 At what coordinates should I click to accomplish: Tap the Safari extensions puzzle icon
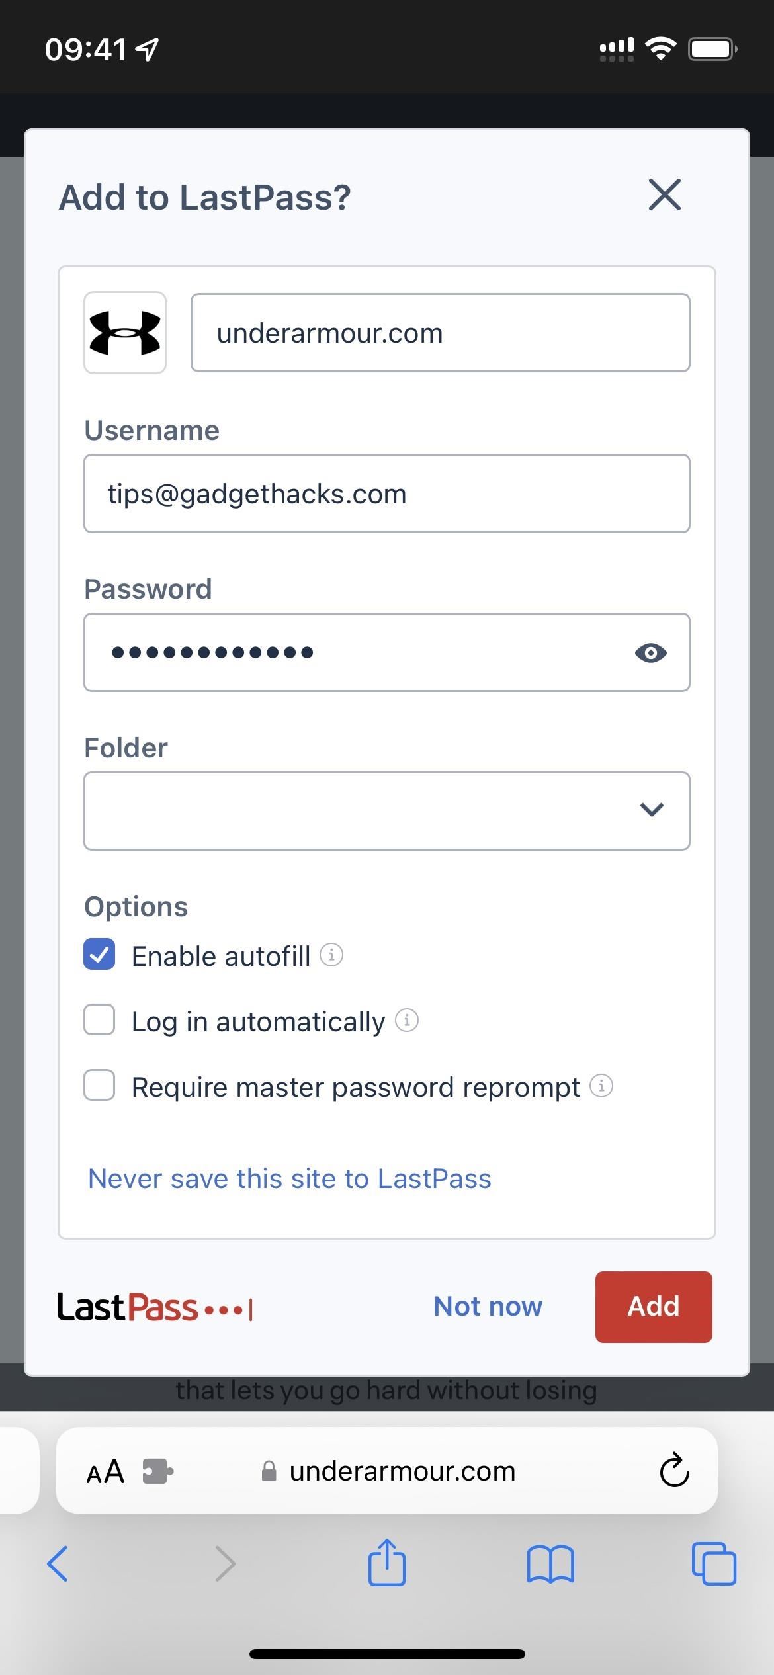[x=158, y=1471]
